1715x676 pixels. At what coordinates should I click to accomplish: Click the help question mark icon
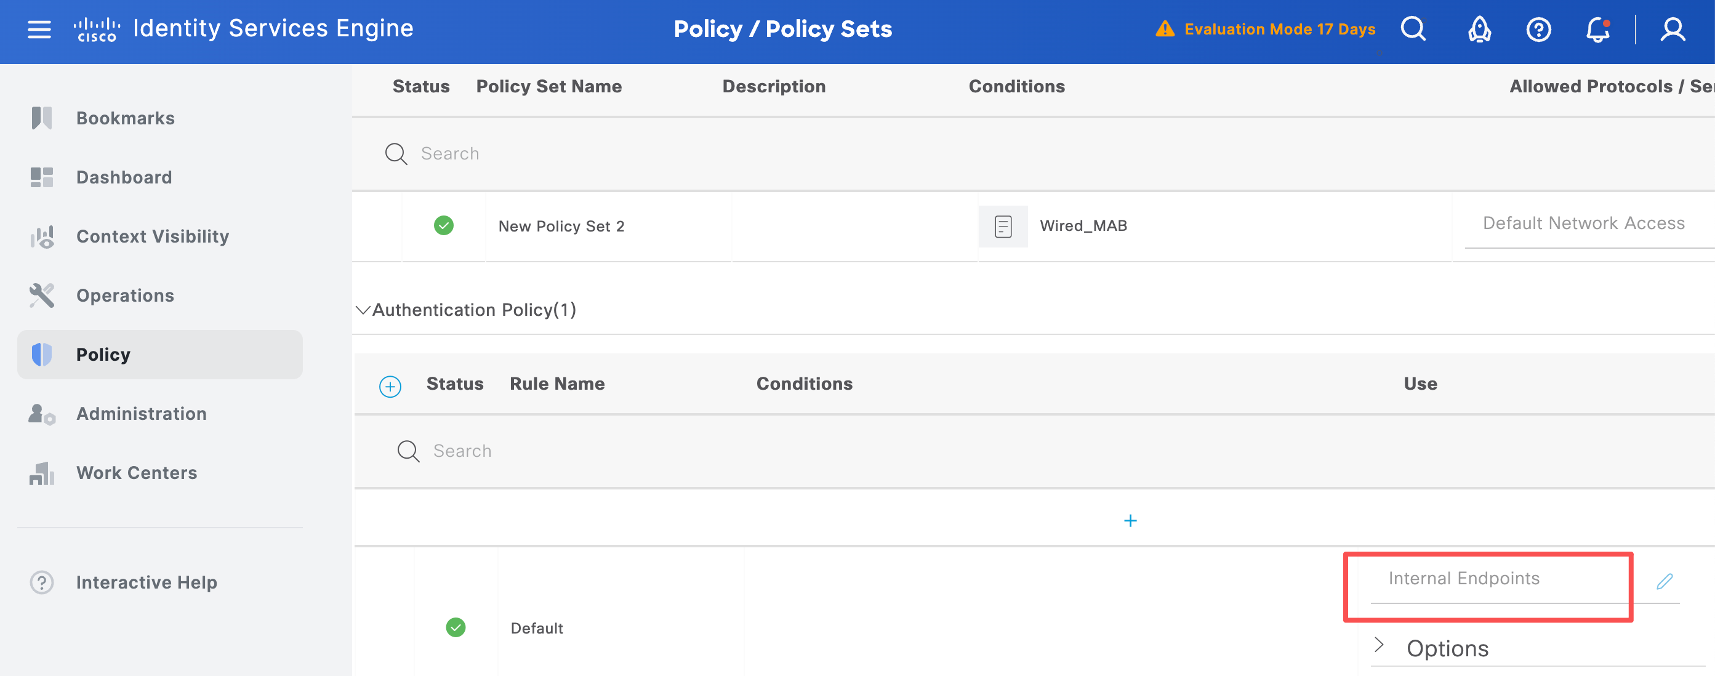point(1538,30)
